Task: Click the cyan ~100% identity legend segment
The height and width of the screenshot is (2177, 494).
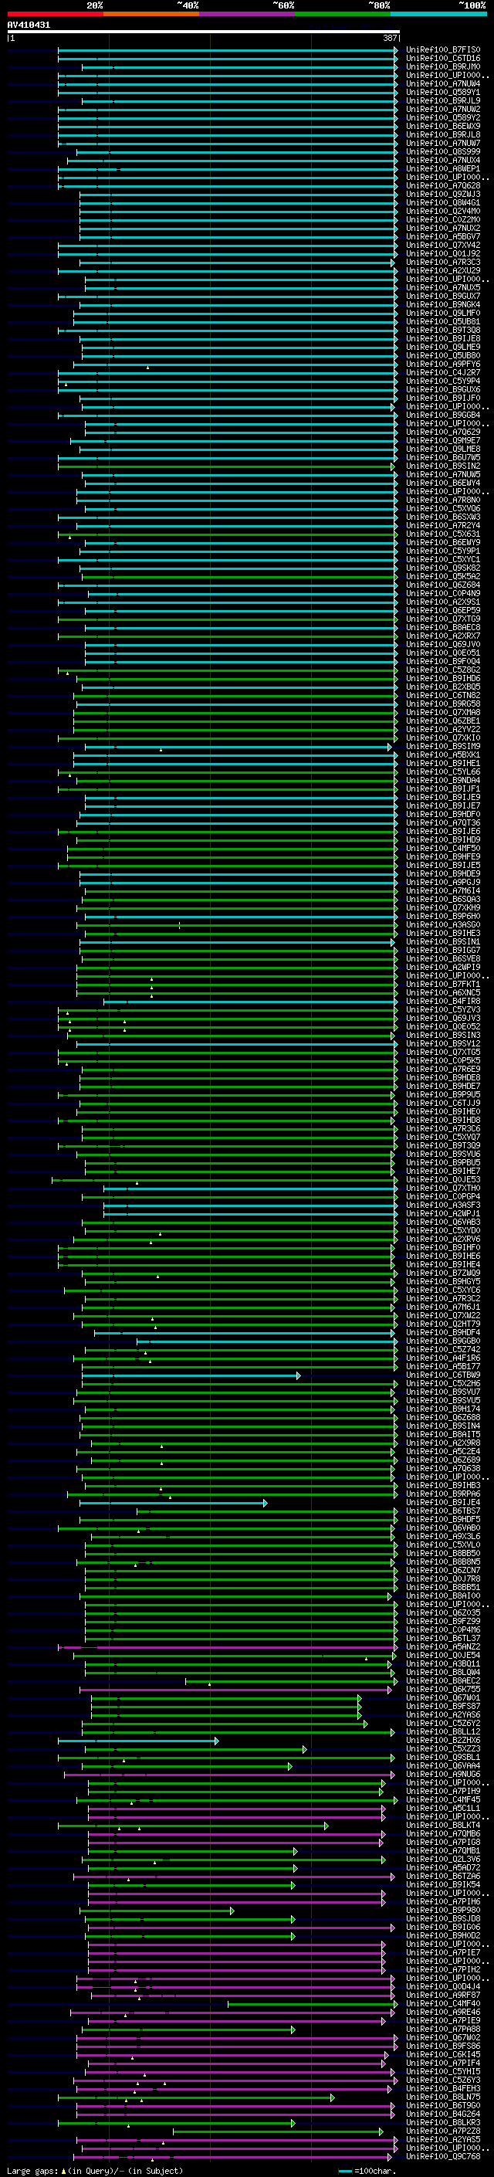Action: pos(439,14)
